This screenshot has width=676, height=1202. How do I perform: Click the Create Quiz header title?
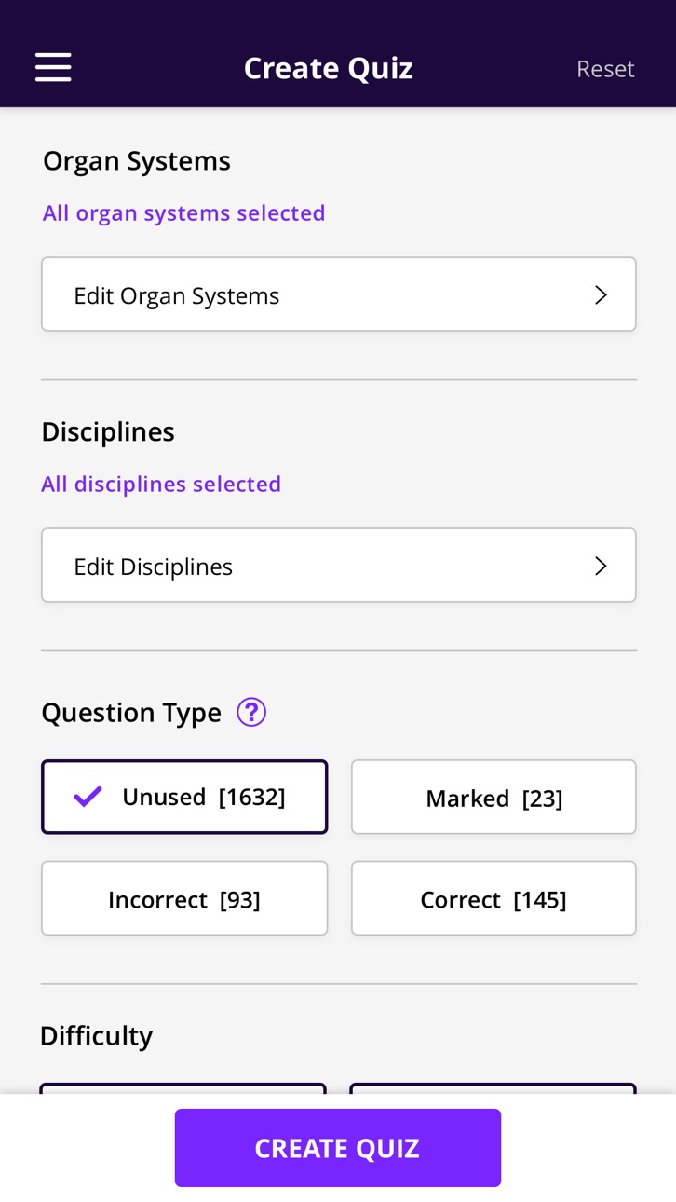pyautogui.click(x=329, y=68)
